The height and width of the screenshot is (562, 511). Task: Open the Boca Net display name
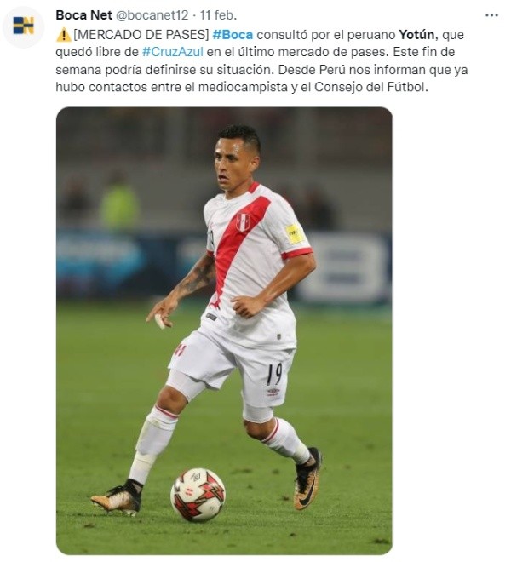coord(84,15)
